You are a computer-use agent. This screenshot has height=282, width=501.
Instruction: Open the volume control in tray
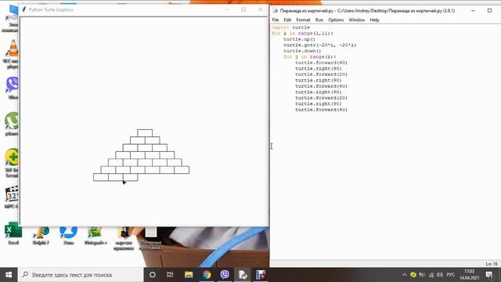(440, 275)
